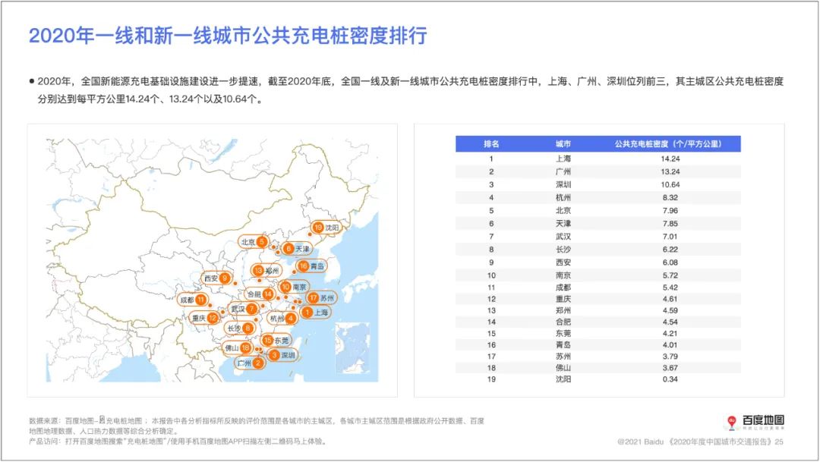Click the 百度地图 logo at the slide footer
This screenshot has width=820, height=462.
coord(754,422)
